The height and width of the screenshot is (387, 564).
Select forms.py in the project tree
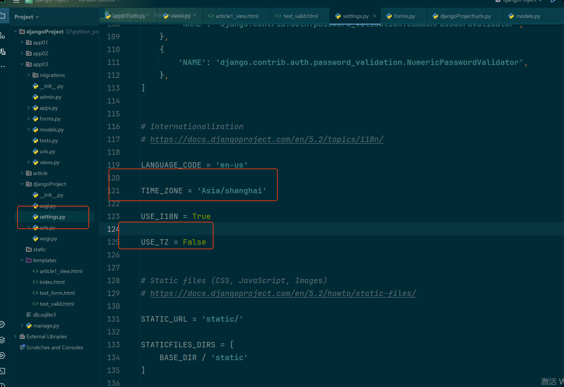pyautogui.click(x=50, y=119)
